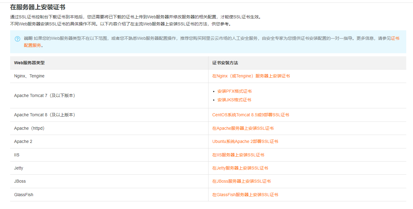Open the 安装PFX格式证书 link
The width and height of the screenshot is (413, 209).
(x=234, y=91)
